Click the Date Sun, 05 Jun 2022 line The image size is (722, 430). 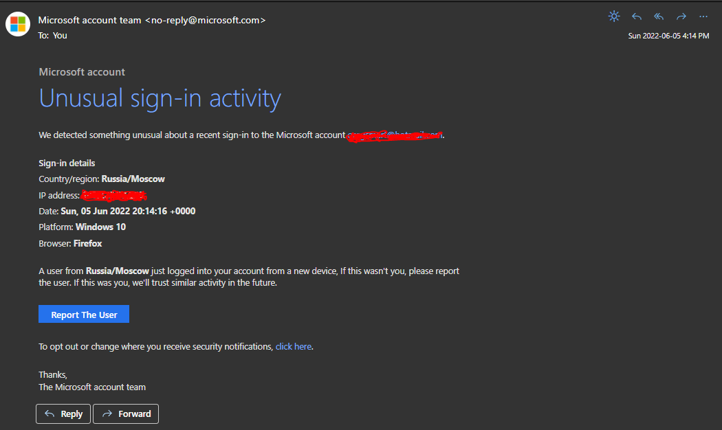tap(117, 211)
